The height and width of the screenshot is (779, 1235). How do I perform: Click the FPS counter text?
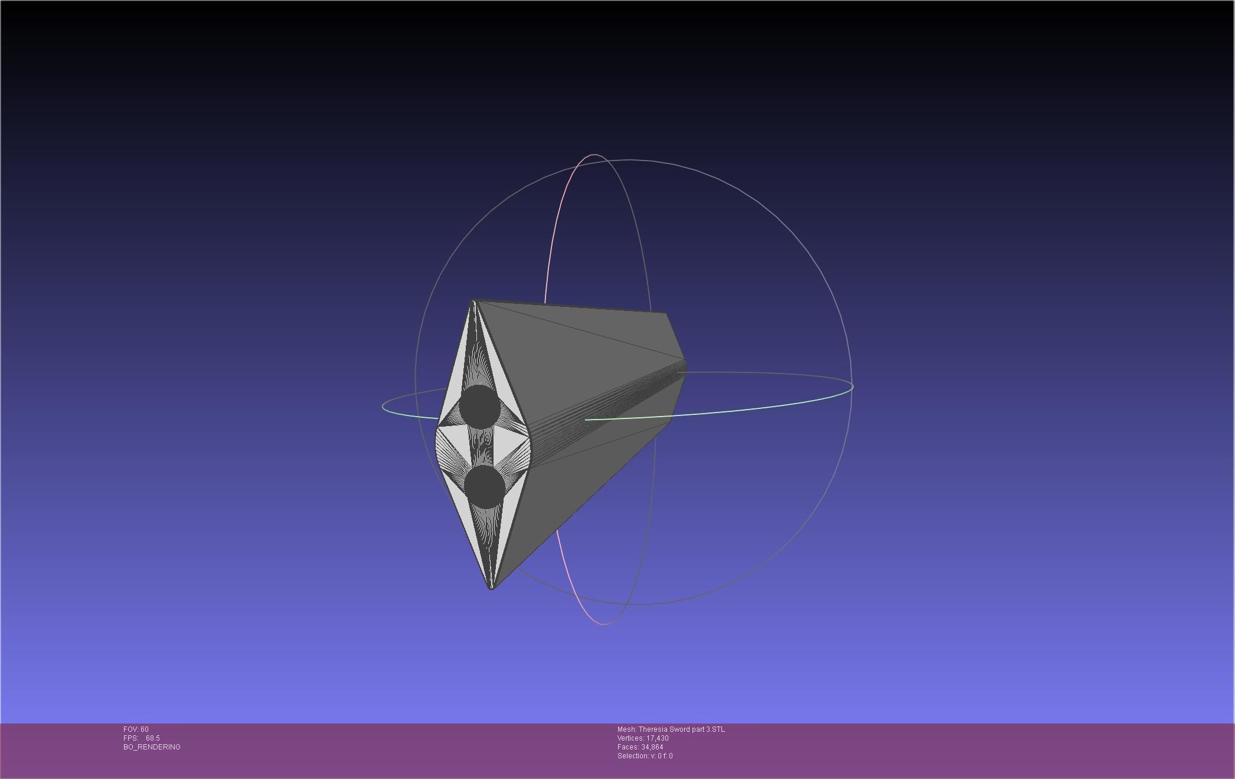click(x=142, y=738)
